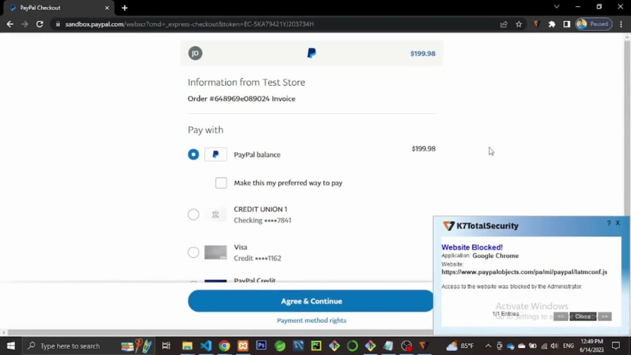The height and width of the screenshot is (355, 631).
Task: Go back to the previous page
Action: click(x=9, y=24)
